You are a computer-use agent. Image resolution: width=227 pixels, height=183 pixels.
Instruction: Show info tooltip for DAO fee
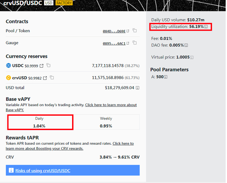186,45
